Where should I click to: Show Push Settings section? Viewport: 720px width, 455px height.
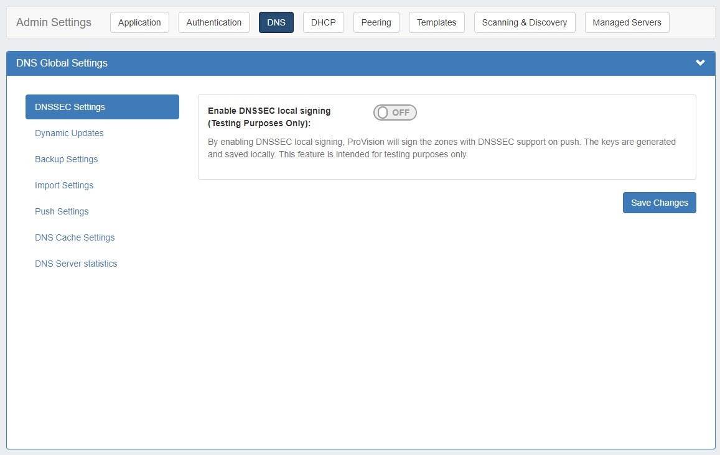coord(62,211)
